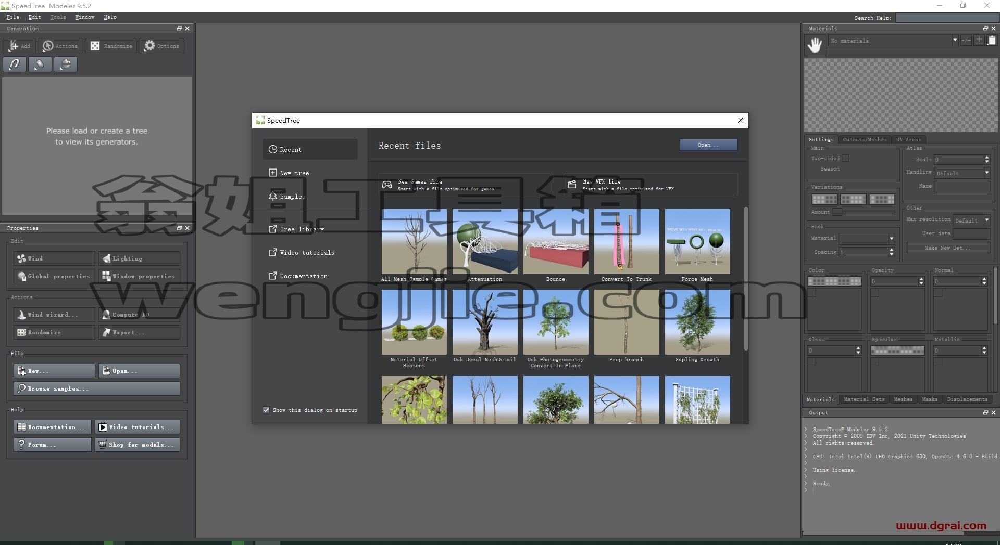Image resolution: width=1000 pixels, height=545 pixels.
Task: Open the Handling Default dropdown
Action: [962, 173]
